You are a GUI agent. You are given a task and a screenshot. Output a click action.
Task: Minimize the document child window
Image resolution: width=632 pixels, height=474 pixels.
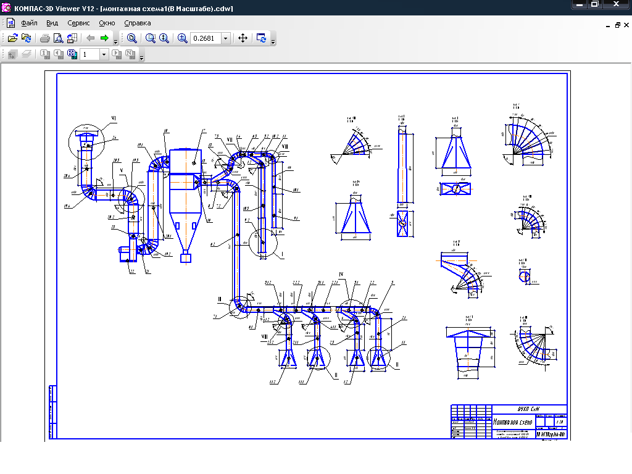tap(608, 25)
